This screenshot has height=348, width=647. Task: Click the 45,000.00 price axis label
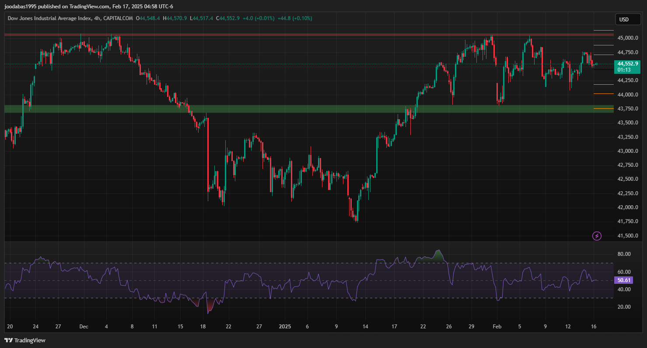click(627, 38)
